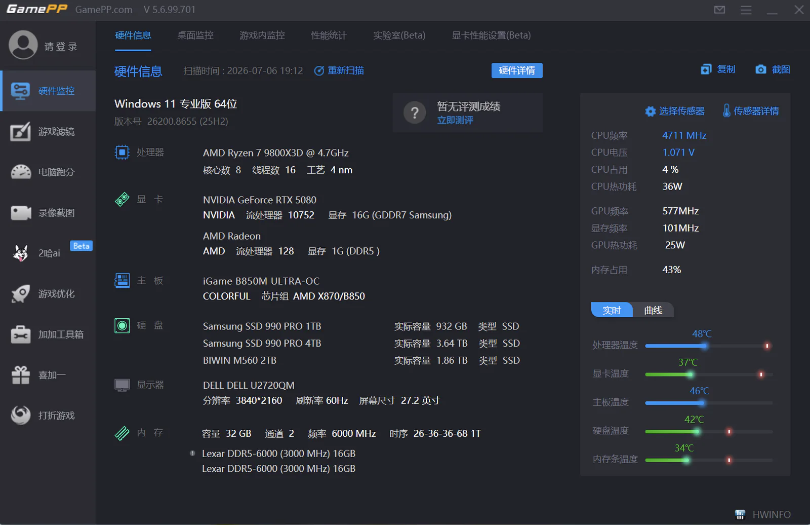Click the question mark benchmark icon
Screen dimensions: 810x525
click(415, 113)
